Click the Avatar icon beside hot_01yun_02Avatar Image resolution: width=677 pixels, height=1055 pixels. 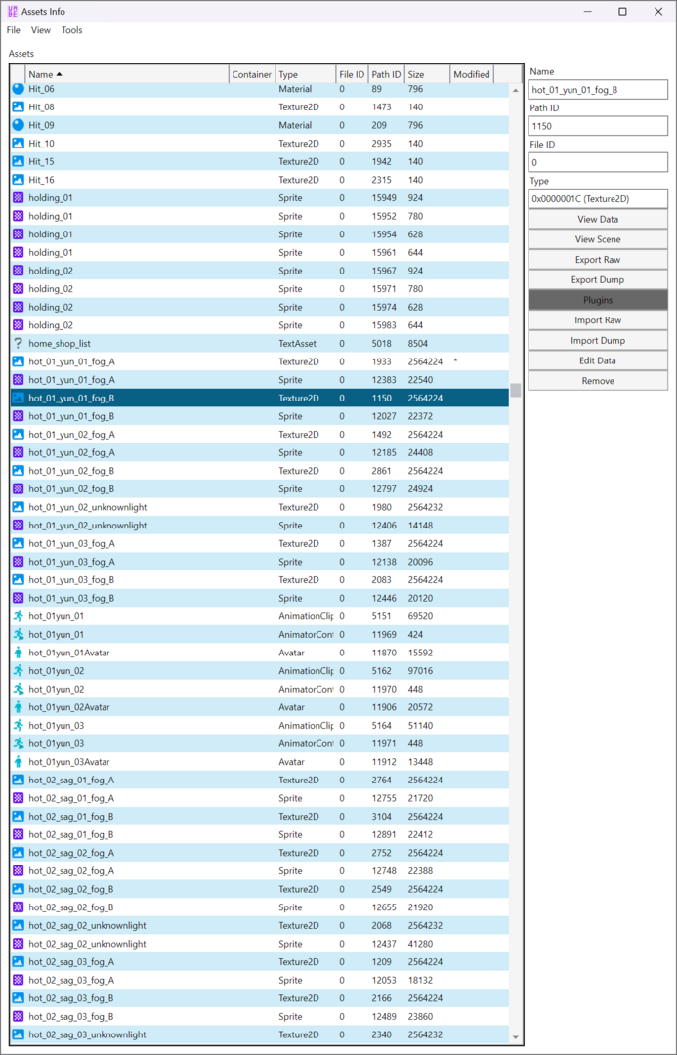click(x=19, y=707)
